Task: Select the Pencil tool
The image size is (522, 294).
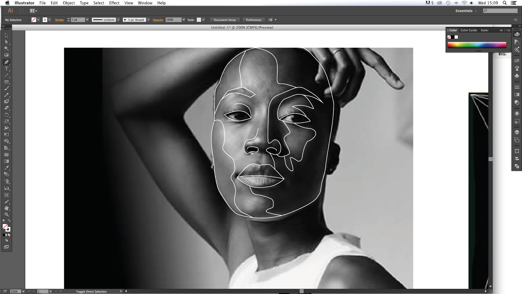Action: [x=7, y=95]
